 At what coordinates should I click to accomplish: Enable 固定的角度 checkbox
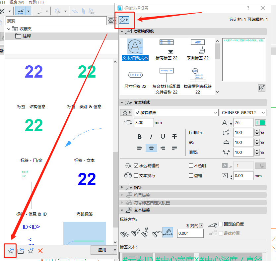pyautogui.click(x=221, y=224)
